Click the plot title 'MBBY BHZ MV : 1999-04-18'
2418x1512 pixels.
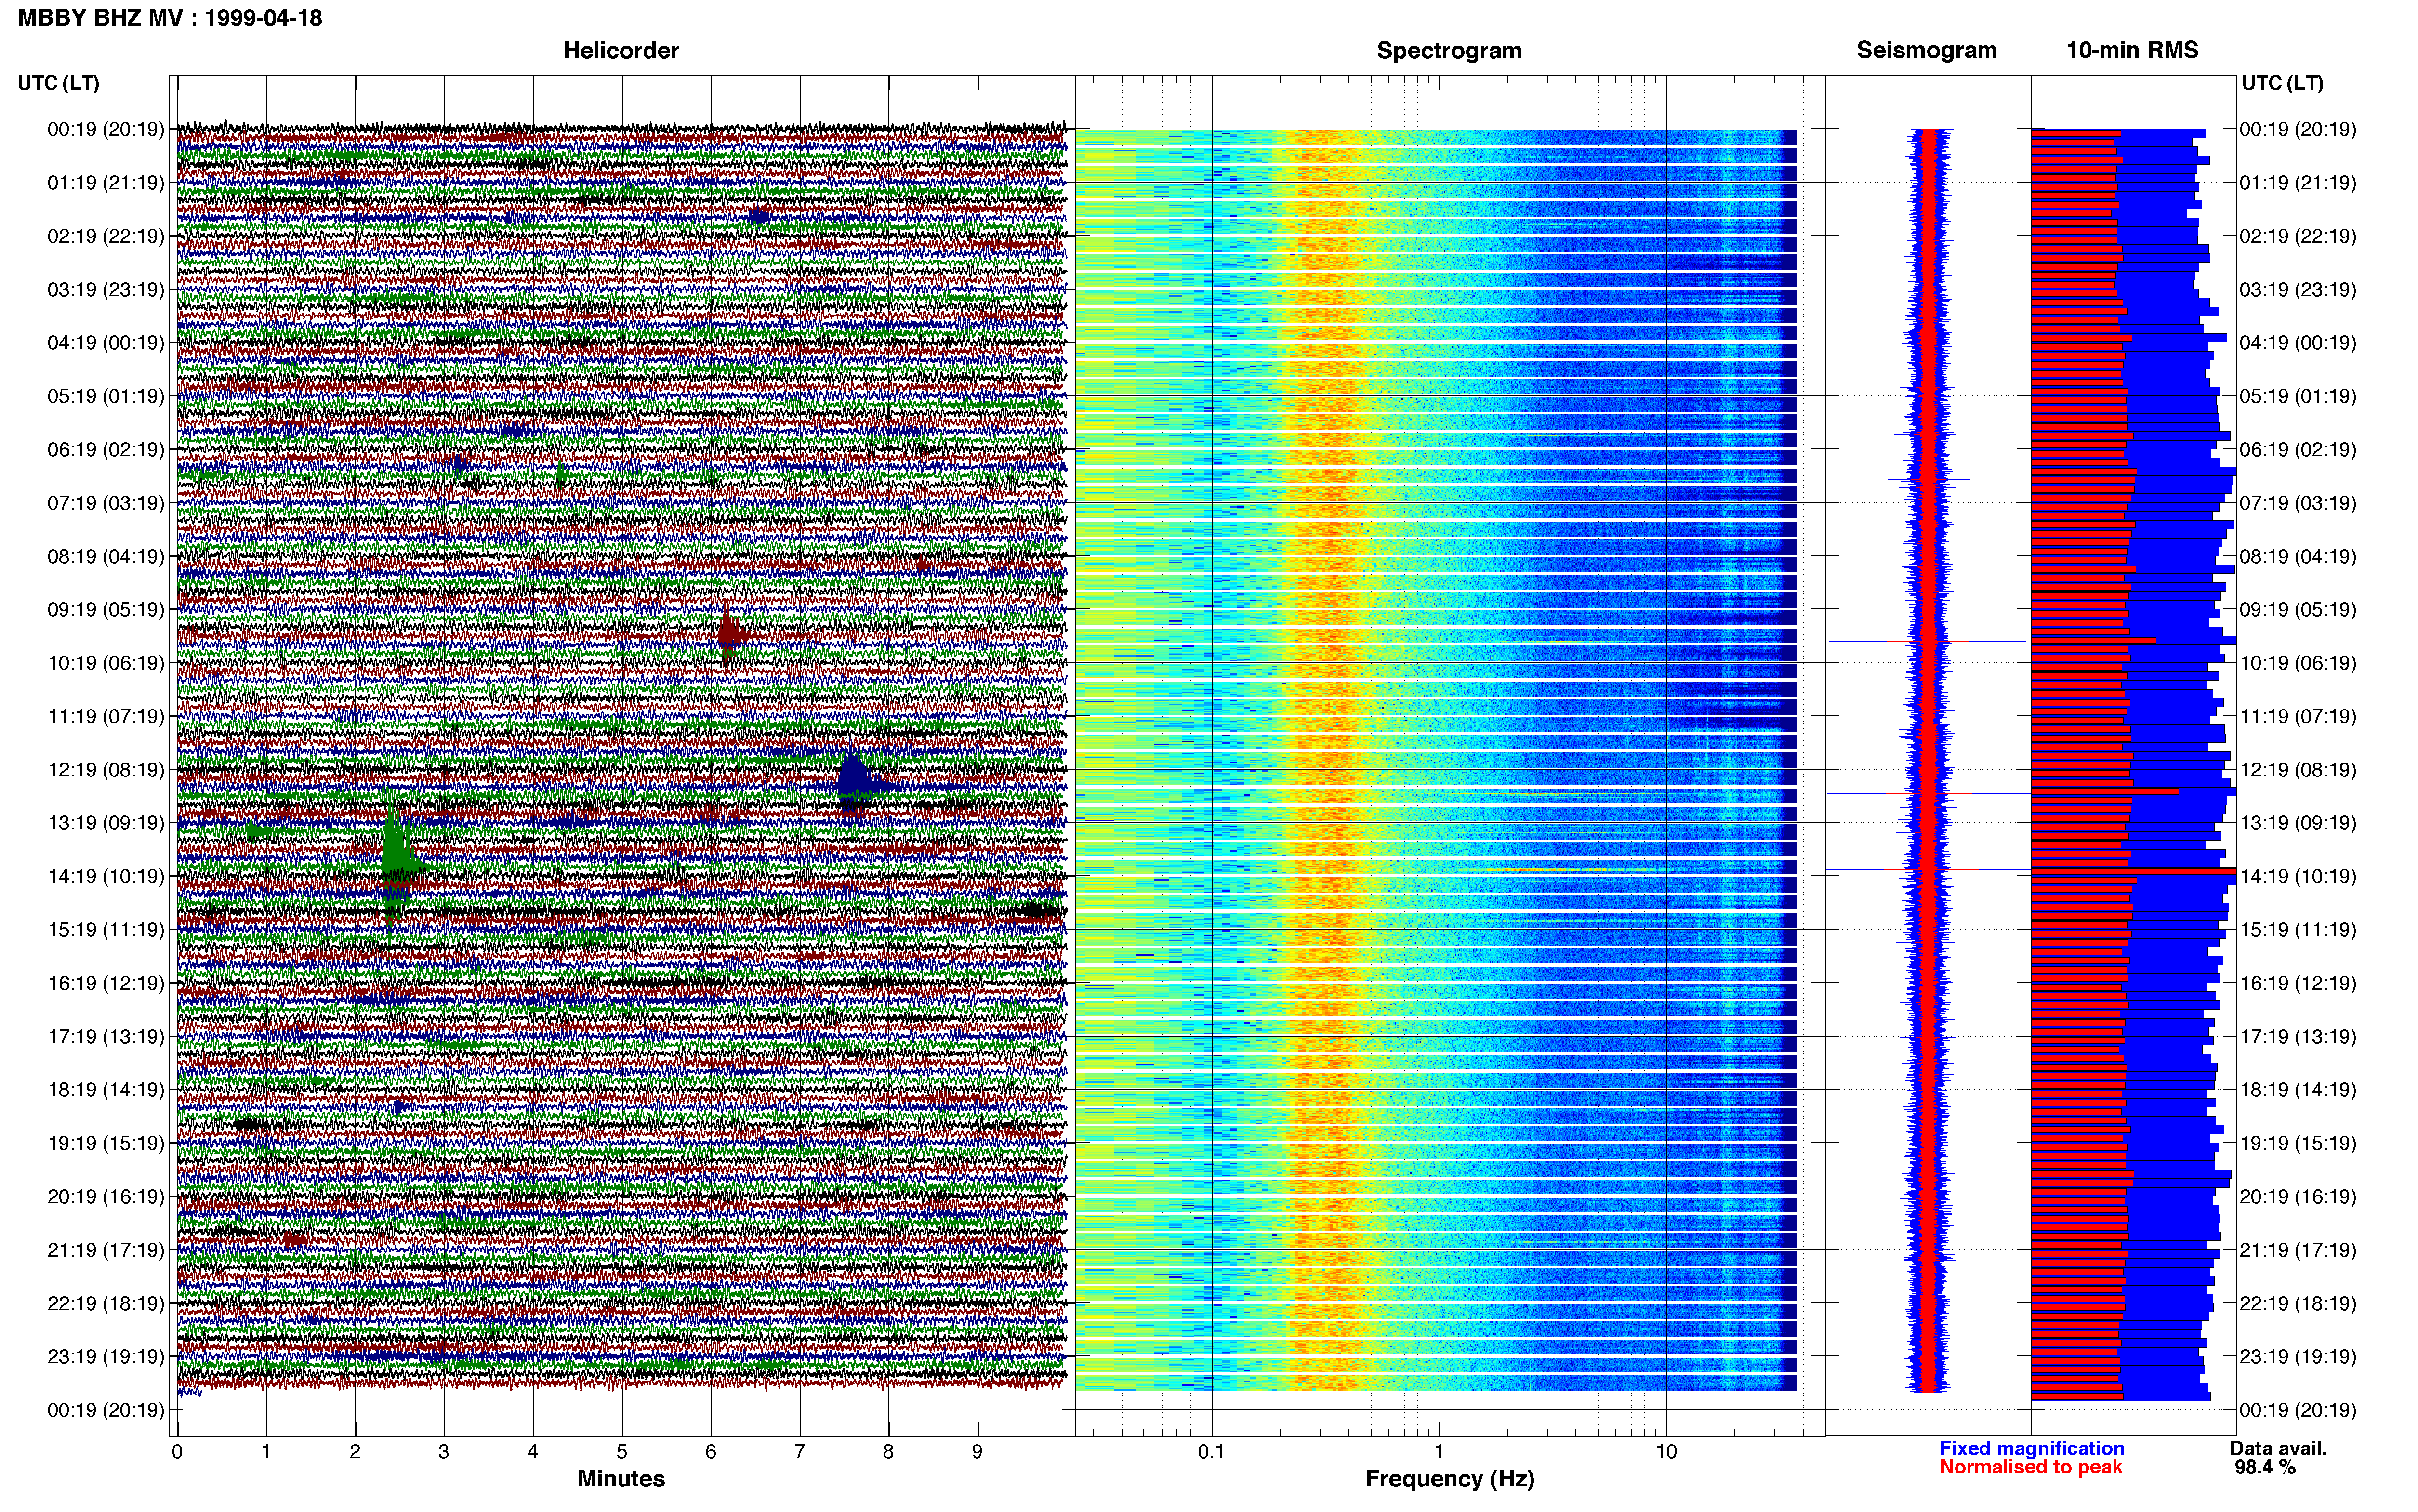[x=170, y=17]
